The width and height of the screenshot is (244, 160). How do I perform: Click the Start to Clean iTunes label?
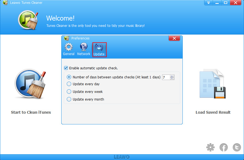(x=31, y=112)
